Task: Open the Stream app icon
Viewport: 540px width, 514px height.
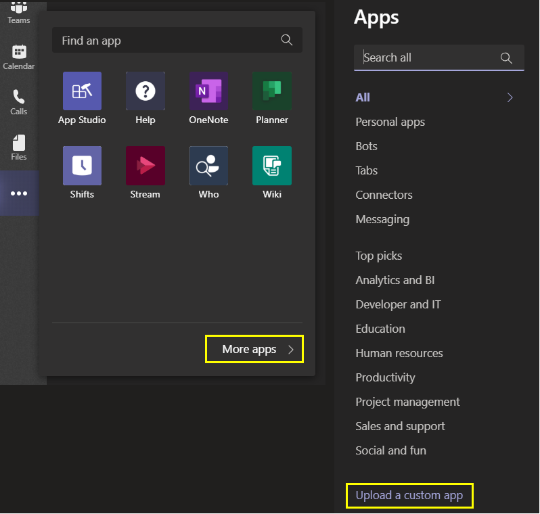Action: click(145, 166)
